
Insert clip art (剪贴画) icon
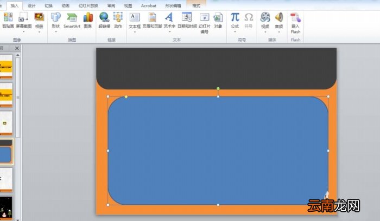[8, 17]
